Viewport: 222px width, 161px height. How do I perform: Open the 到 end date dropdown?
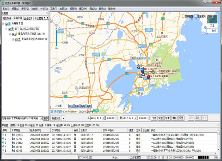pyautogui.click(x=136, y=118)
